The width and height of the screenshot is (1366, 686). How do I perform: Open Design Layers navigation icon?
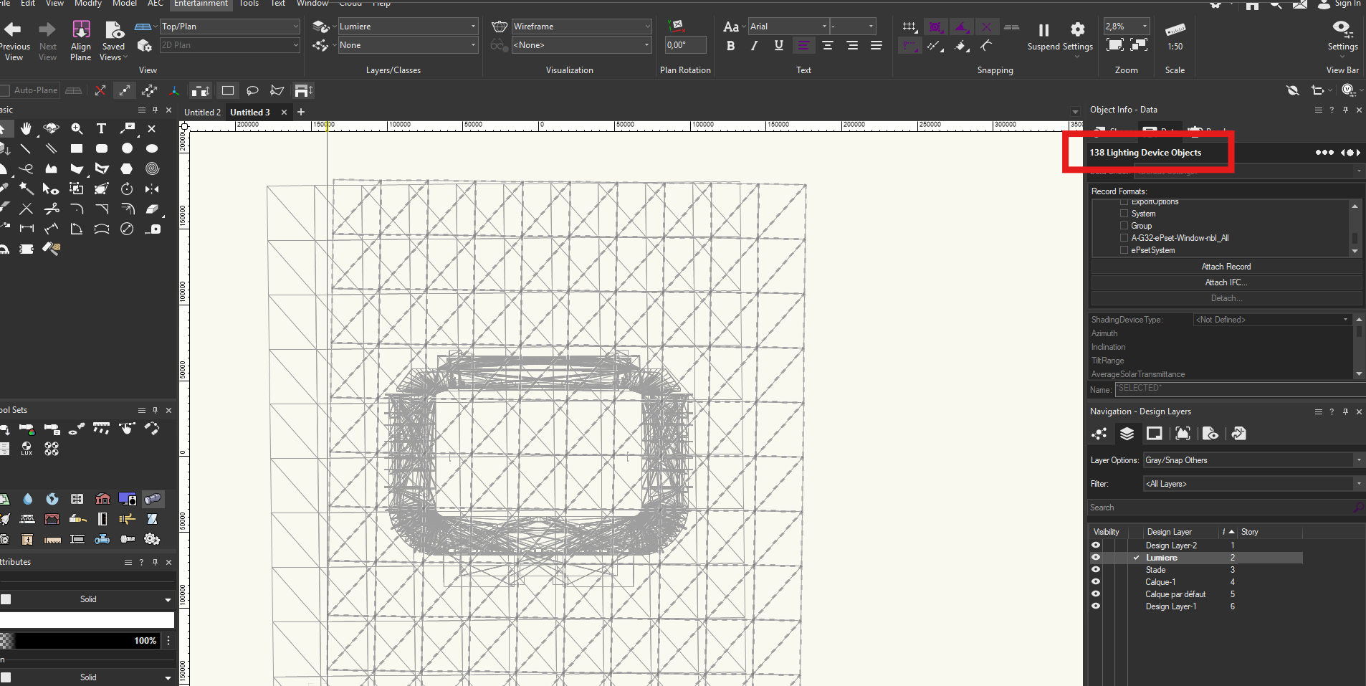(x=1127, y=434)
